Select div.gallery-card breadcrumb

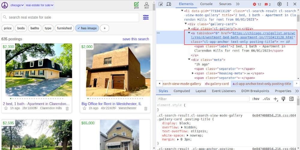pyautogui.click(x=217, y=84)
